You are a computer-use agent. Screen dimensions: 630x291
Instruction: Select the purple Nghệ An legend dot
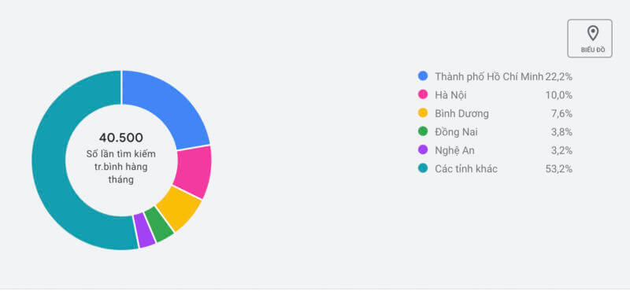(423, 150)
